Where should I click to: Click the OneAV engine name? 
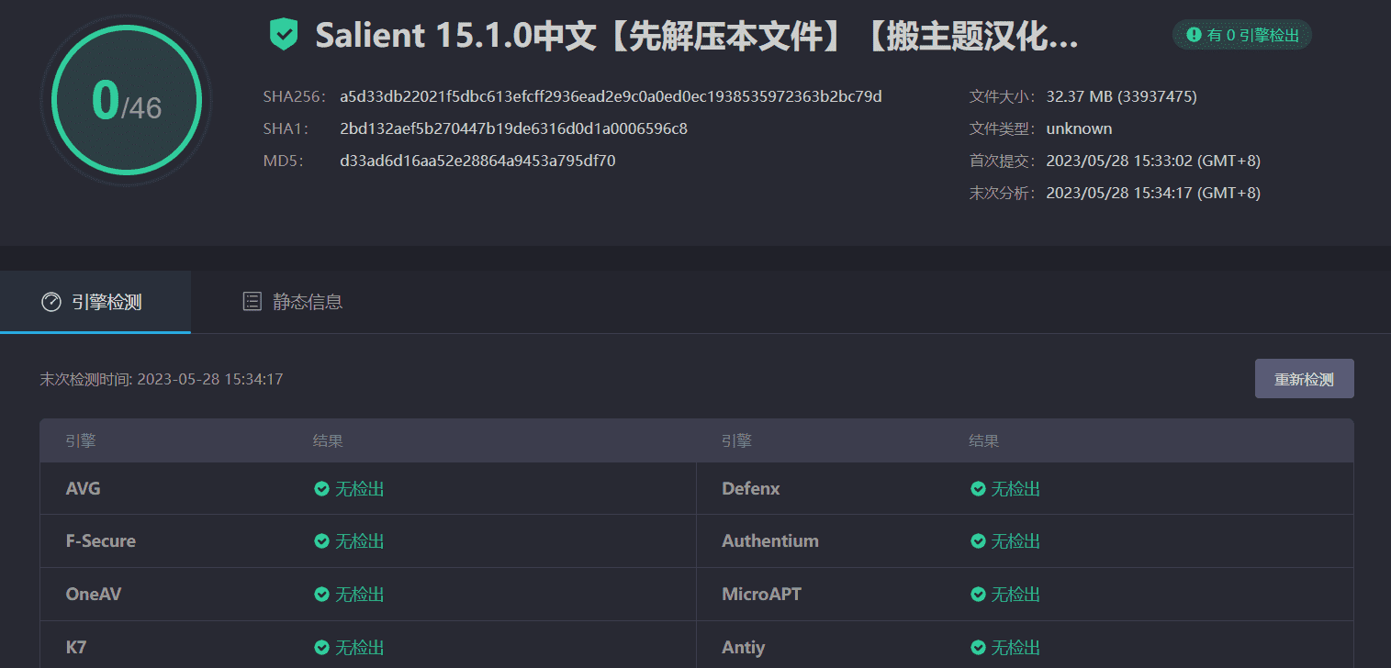pyautogui.click(x=94, y=595)
